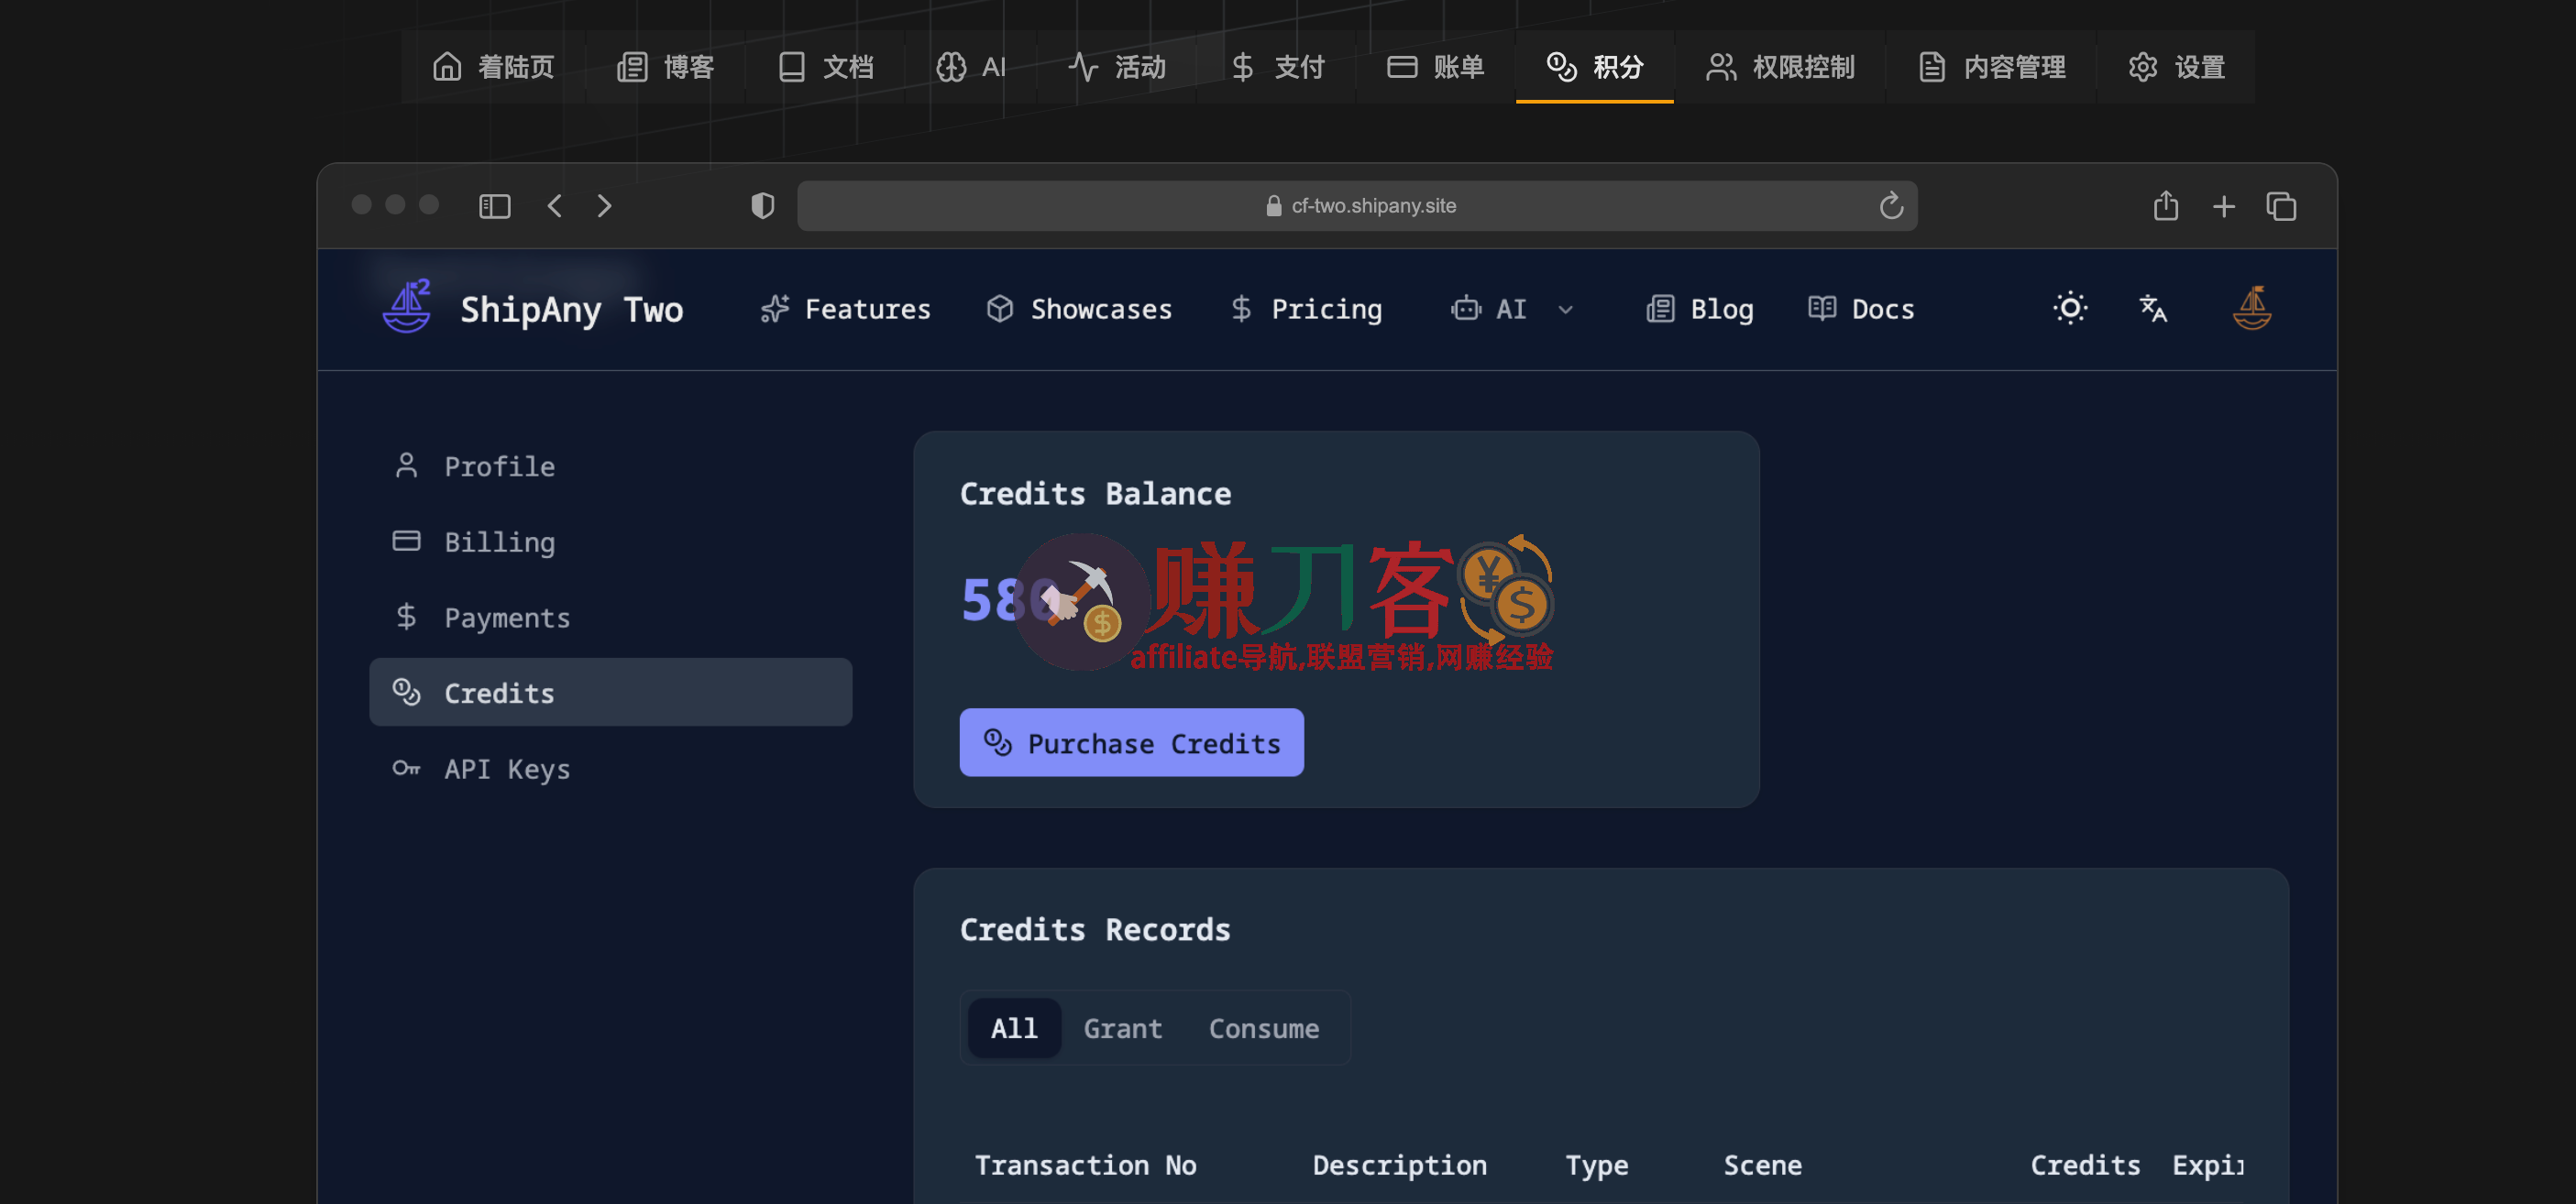
Task: Open a new tab with plus icon
Action: pyautogui.click(x=2224, y=206)
